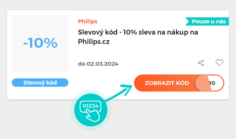The width and height of the screenshot is (236, 139).
Task: Click the peeled corner of the code button
Action: [x=204, y=83]
